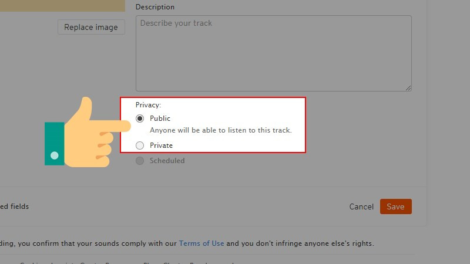Click the Public option label text

point(160,119)
